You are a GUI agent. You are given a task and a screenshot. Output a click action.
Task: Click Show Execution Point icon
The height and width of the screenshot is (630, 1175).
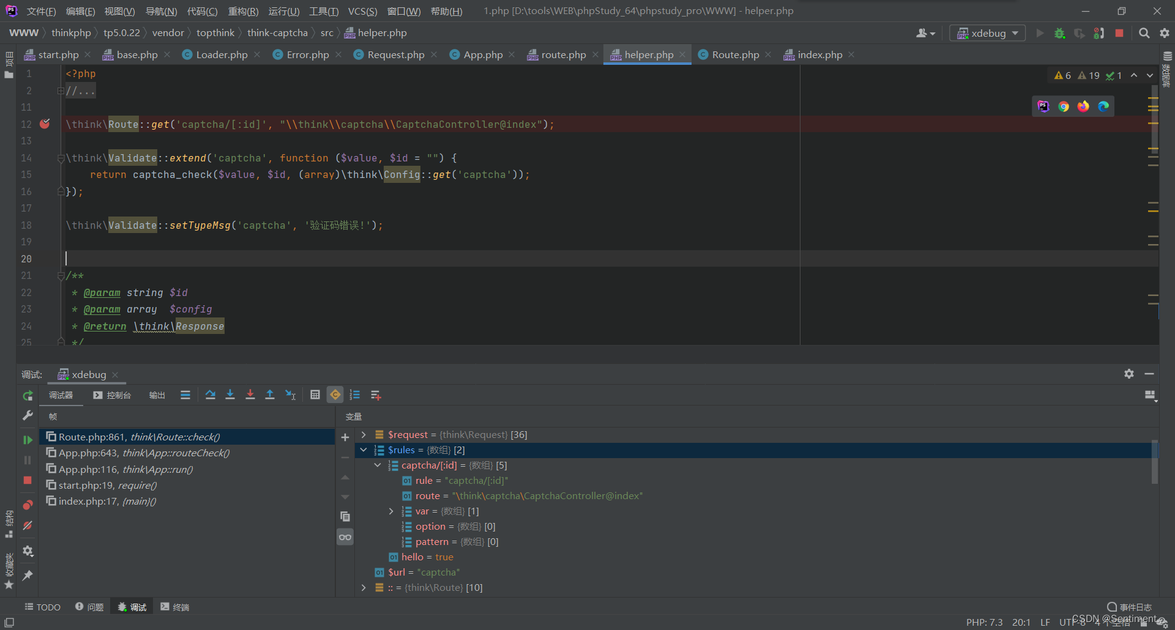coord(185,395)
